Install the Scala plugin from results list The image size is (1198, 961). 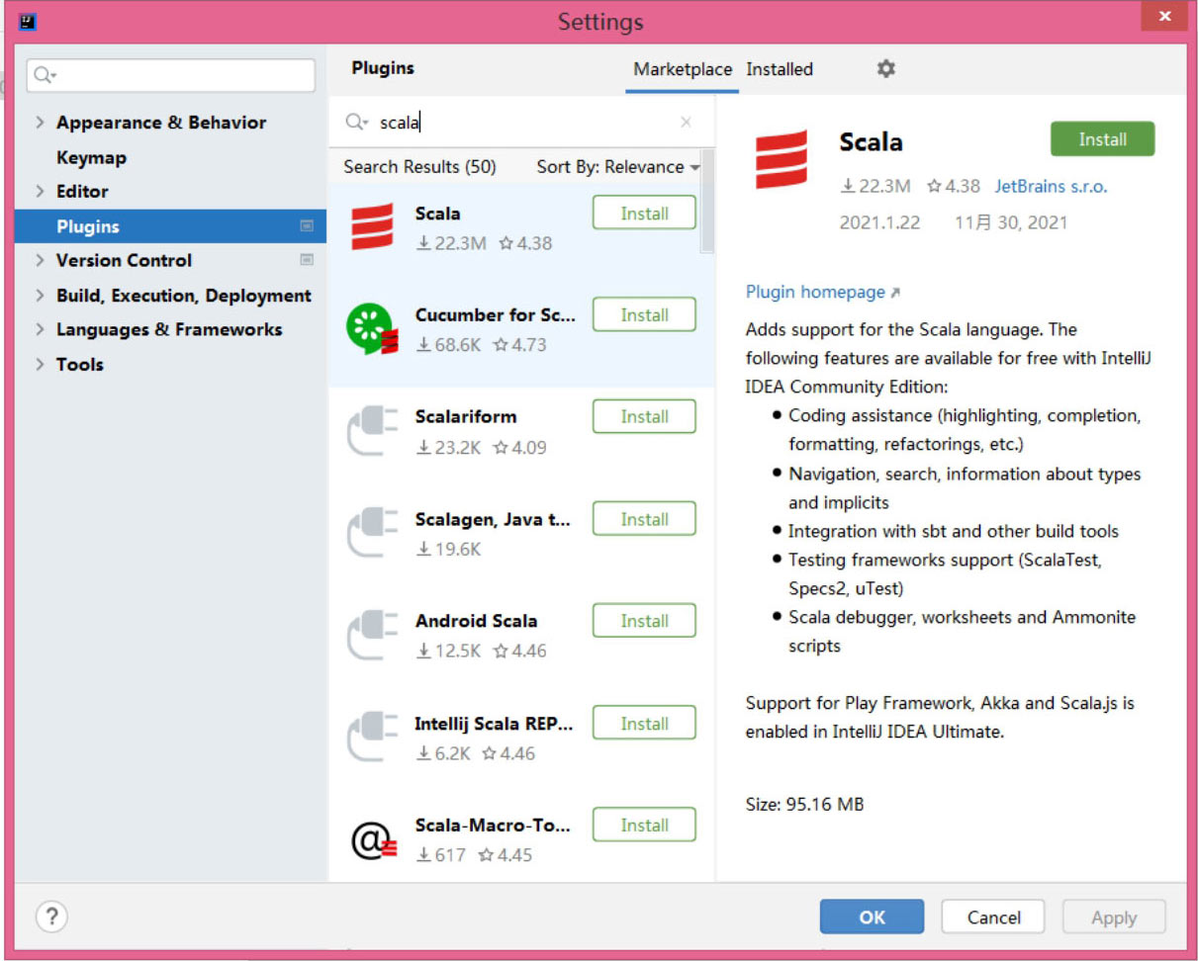[644, 214]
